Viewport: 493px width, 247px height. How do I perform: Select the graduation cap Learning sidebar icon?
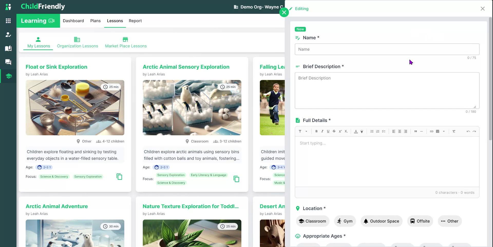click(x=8, y=76)
